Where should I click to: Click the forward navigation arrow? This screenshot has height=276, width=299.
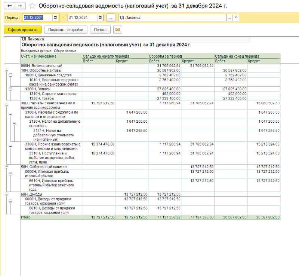tap(20, 6)
